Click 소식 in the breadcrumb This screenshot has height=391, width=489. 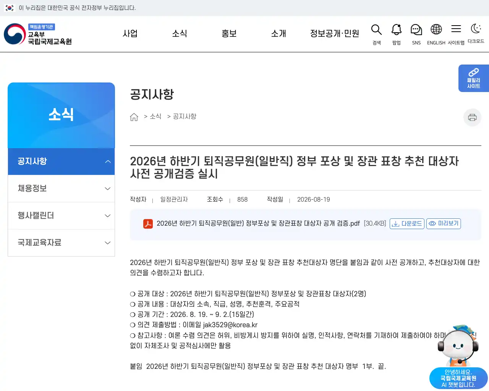[x=155, y=116]
